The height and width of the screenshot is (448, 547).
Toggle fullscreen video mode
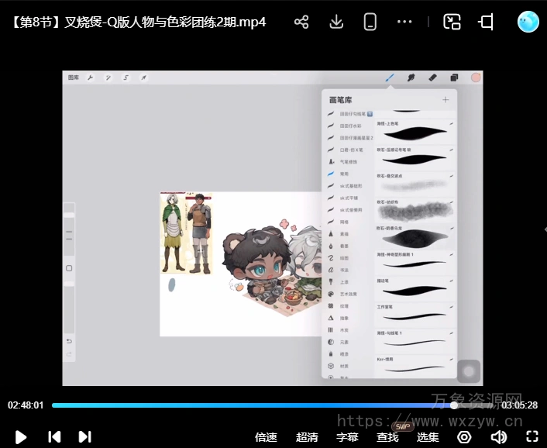[532, 437]
